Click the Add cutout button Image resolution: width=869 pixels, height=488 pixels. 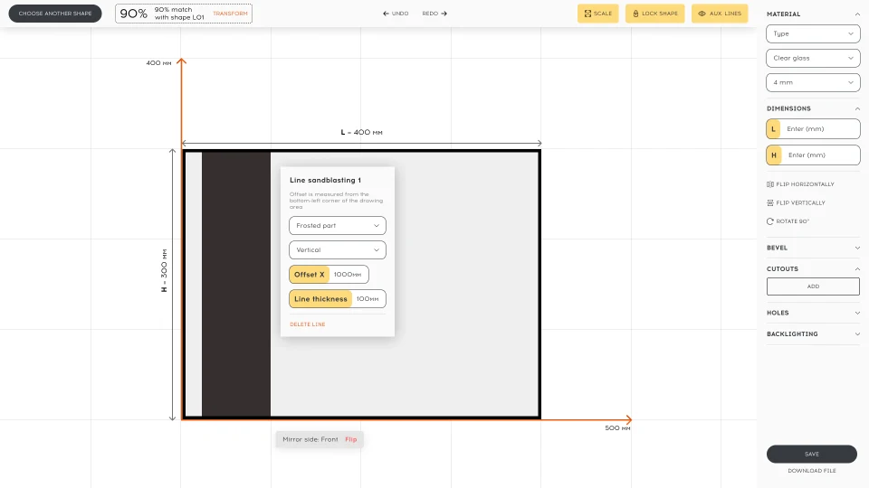coord(813,286)
